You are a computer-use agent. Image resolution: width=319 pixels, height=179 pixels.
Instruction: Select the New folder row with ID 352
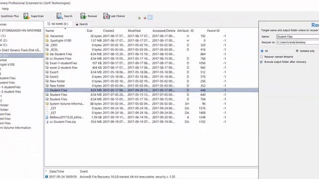152,86
